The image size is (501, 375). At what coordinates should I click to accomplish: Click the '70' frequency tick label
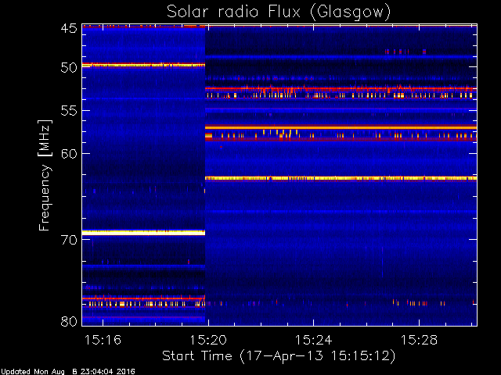pyautogui.click(x=69, y=240)
